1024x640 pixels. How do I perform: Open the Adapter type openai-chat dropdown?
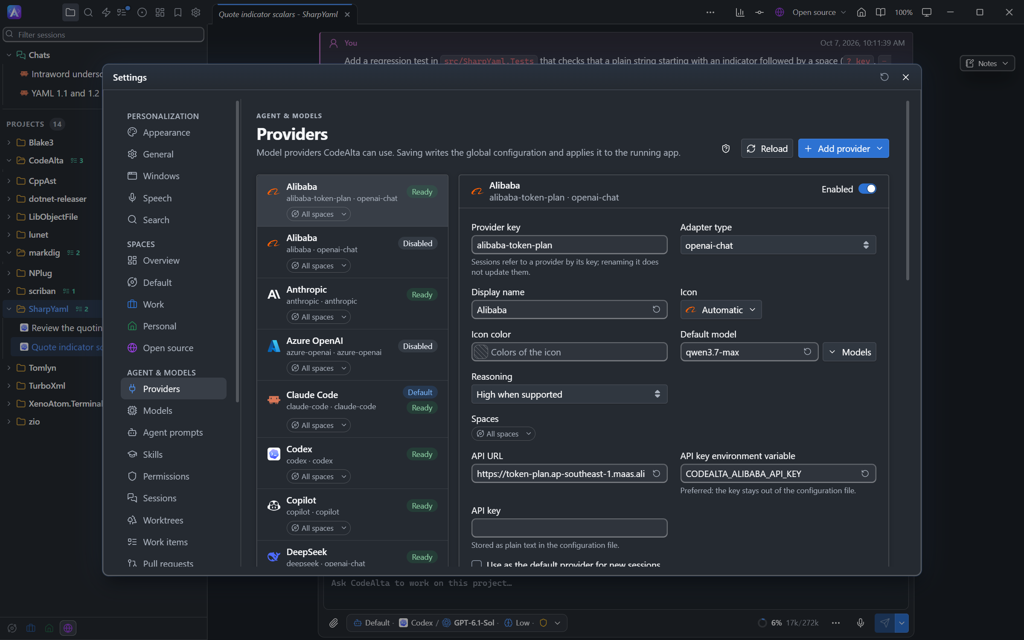tap(777, 245)
